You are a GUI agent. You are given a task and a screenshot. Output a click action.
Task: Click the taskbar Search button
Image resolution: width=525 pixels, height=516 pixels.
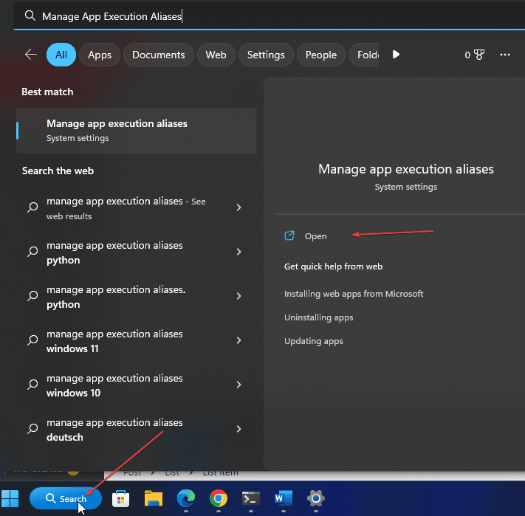pos(66,498)
